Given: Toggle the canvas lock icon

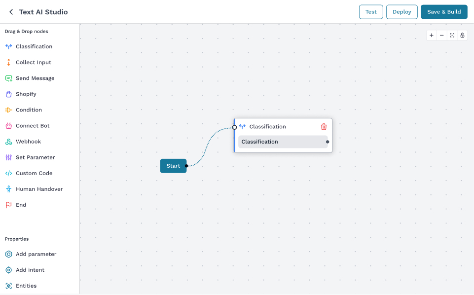Looking at the screenshot, I should tap(462, 35).
